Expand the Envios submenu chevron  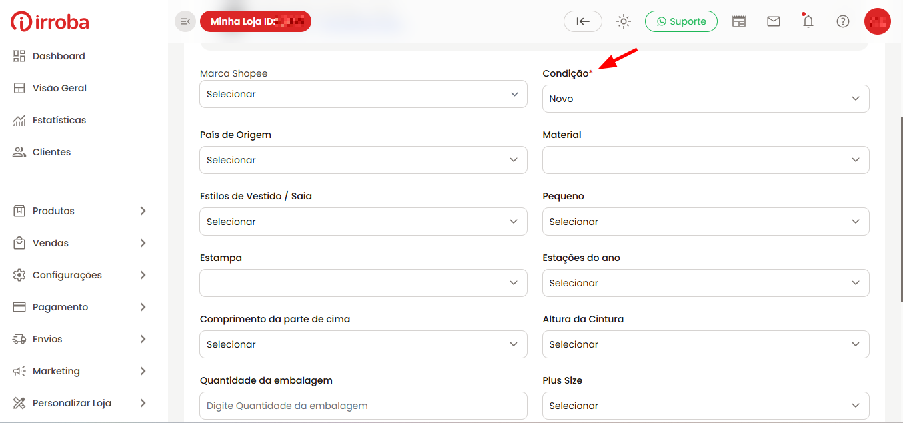click(x=143, y=339)
